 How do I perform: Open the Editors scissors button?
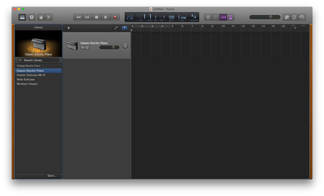coord(49,17)
